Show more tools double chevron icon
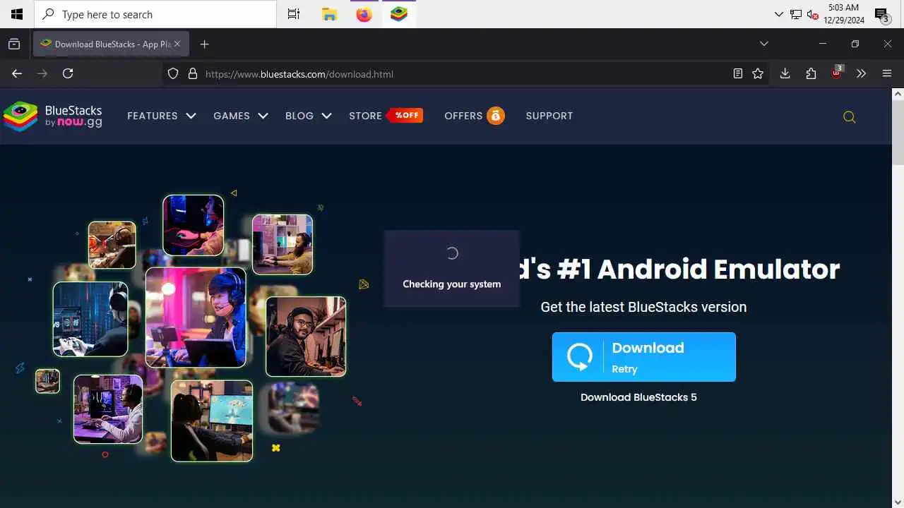 [861, 73]
